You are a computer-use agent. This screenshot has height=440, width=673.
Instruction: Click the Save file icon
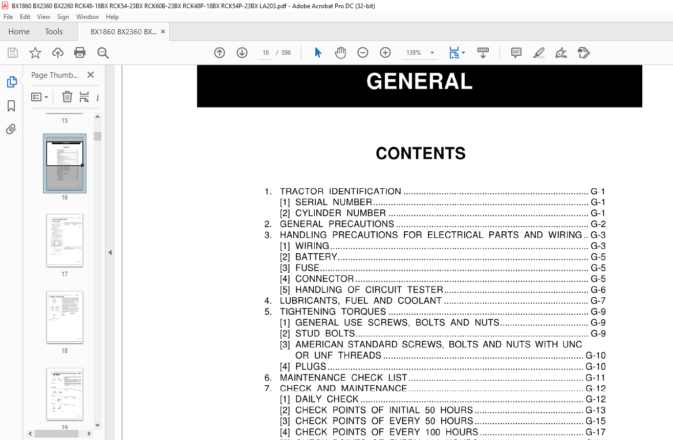click(13, 53)
